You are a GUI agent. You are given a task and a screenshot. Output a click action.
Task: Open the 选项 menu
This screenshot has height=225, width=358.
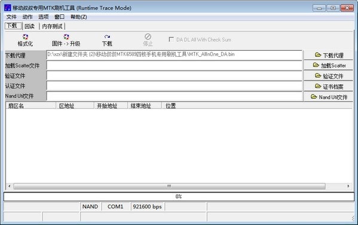coord(44,17)
